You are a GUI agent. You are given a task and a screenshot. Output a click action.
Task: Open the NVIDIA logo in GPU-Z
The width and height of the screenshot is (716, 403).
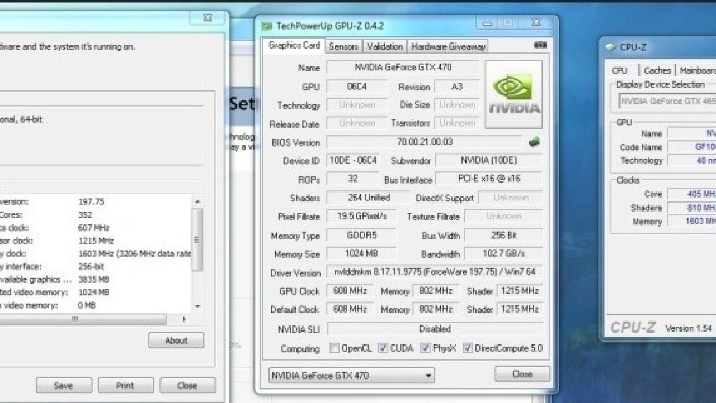click(x=514, y=95)
